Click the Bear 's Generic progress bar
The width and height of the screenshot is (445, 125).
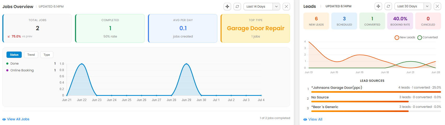pyautogui.click(x=376, y=111)
